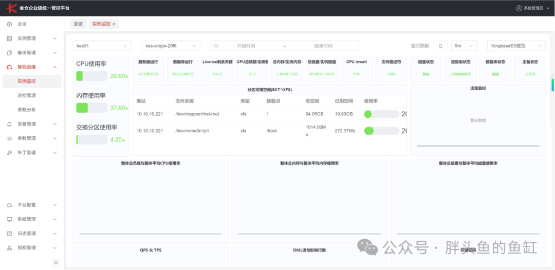Expand the 告警管理 menu chevron
This screenshot has height=270, width=555.
[55, 124]
